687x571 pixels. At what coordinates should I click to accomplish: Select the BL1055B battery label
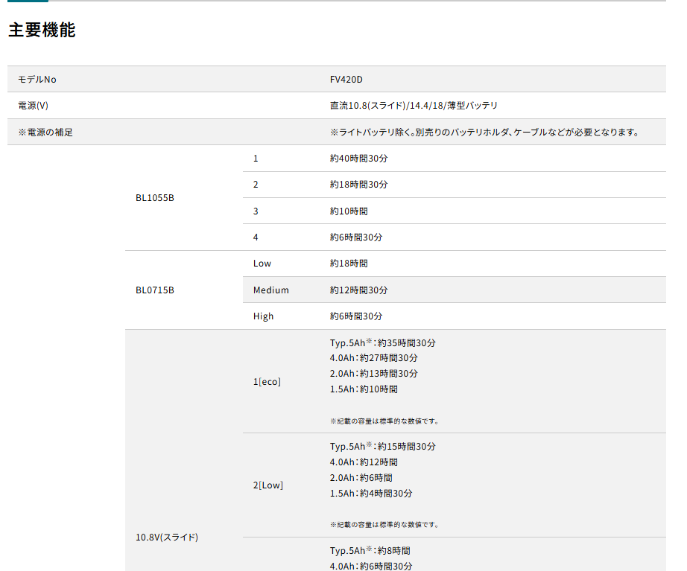tap(155, 198)
